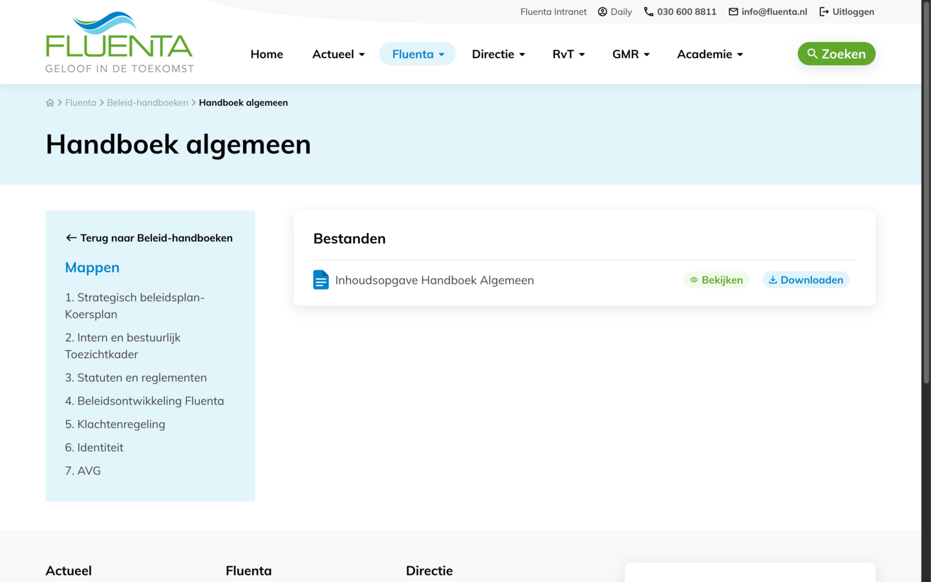Click the Uitloggen logout icon
Screen dimensions: 931x582
(824, 12)
